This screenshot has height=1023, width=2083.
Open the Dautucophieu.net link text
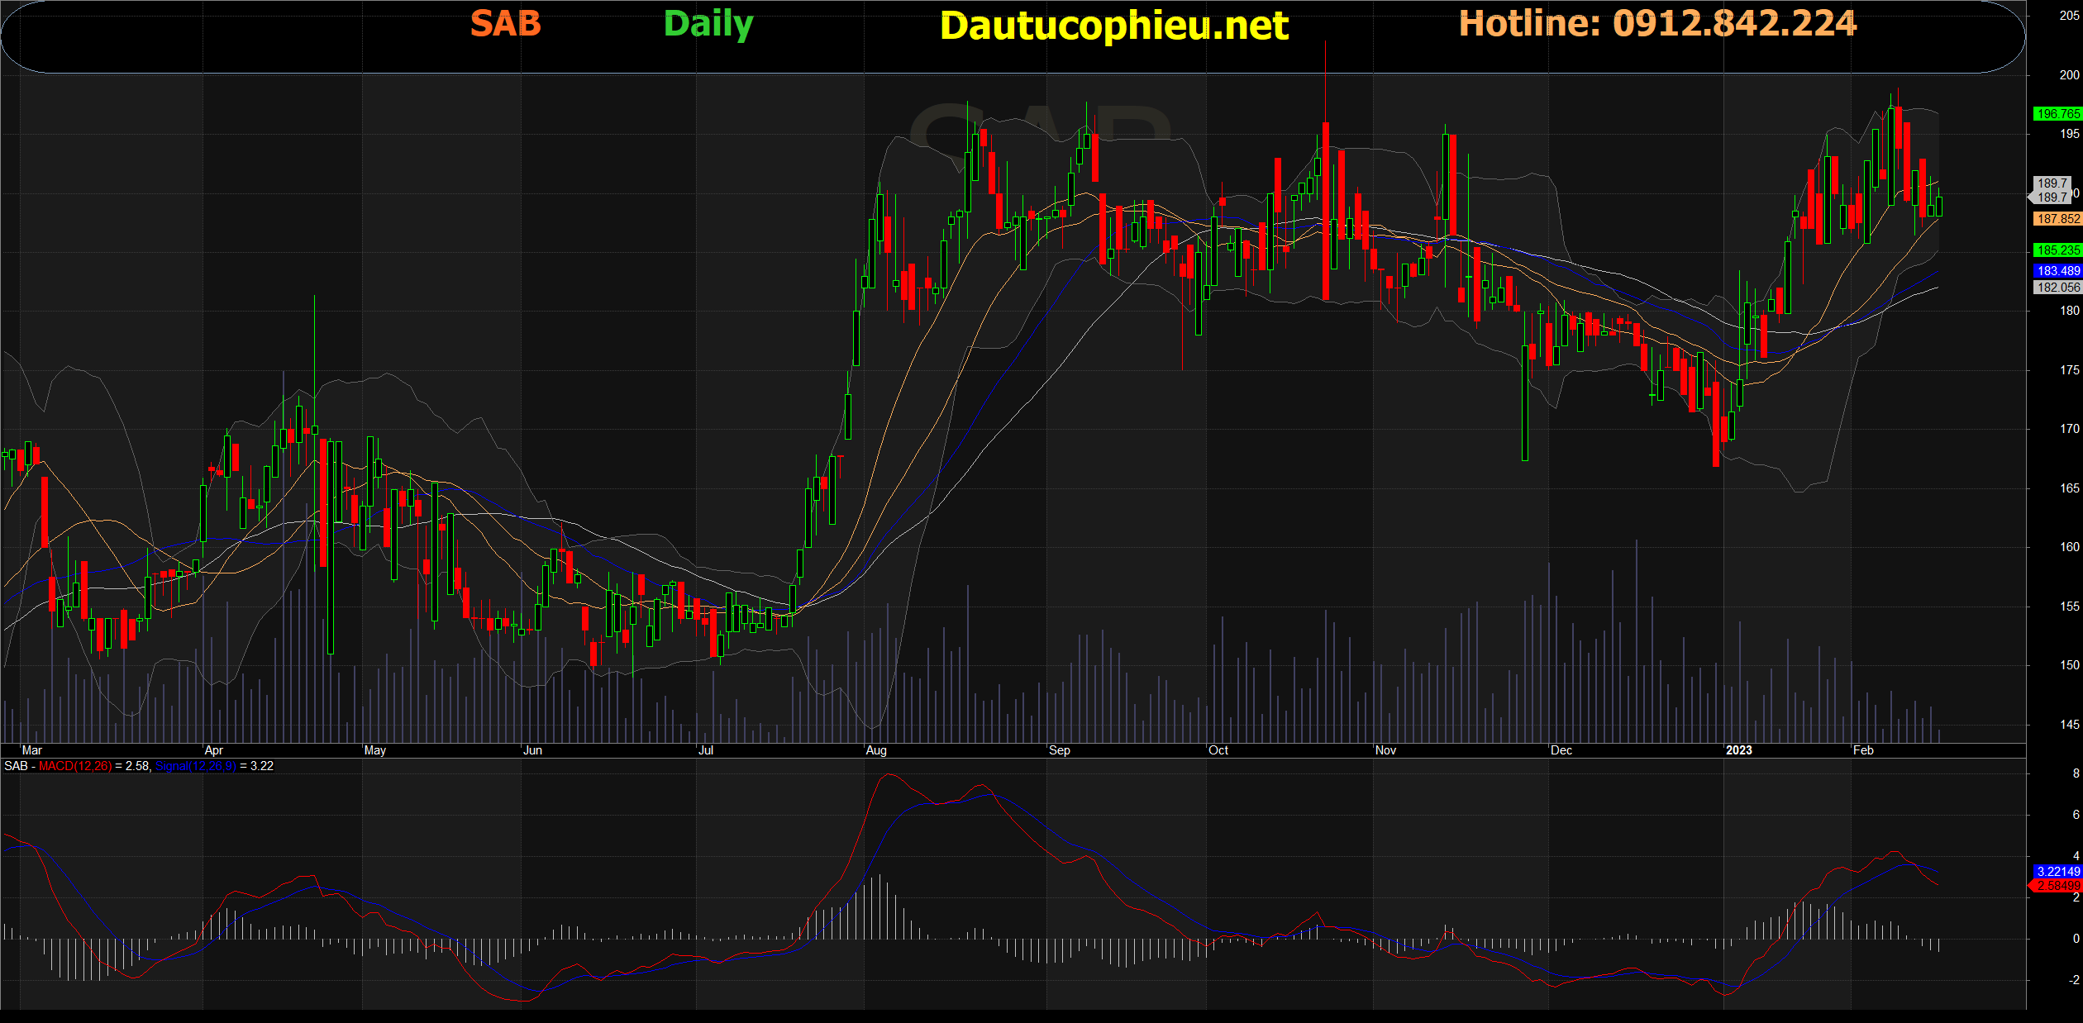click(1113, 26)
